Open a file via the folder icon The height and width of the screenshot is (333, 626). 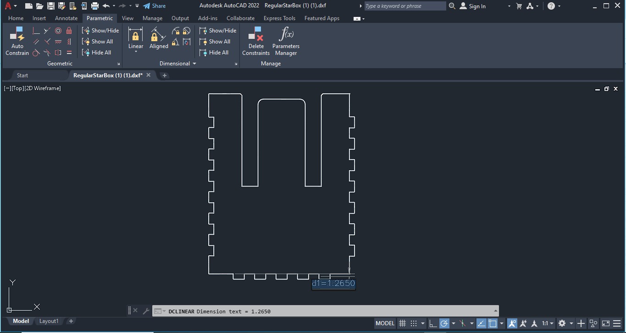click(x=40, y=6)
